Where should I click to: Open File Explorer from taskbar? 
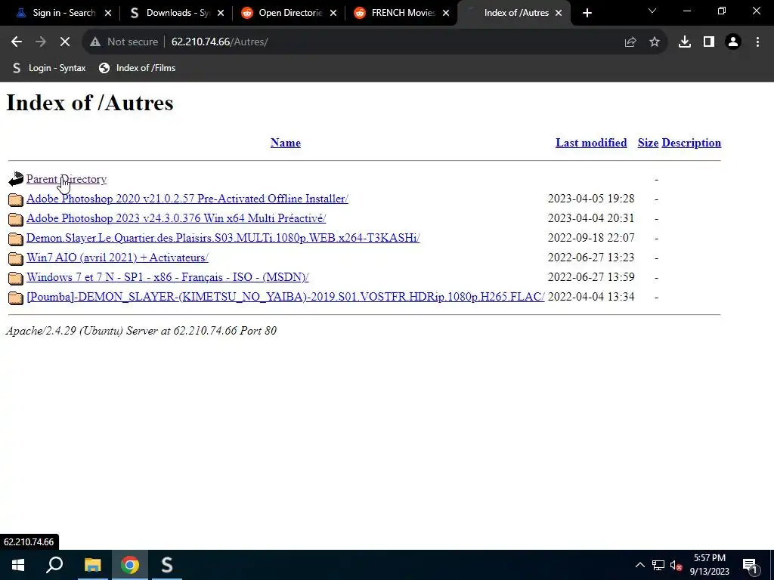(92, 565)
